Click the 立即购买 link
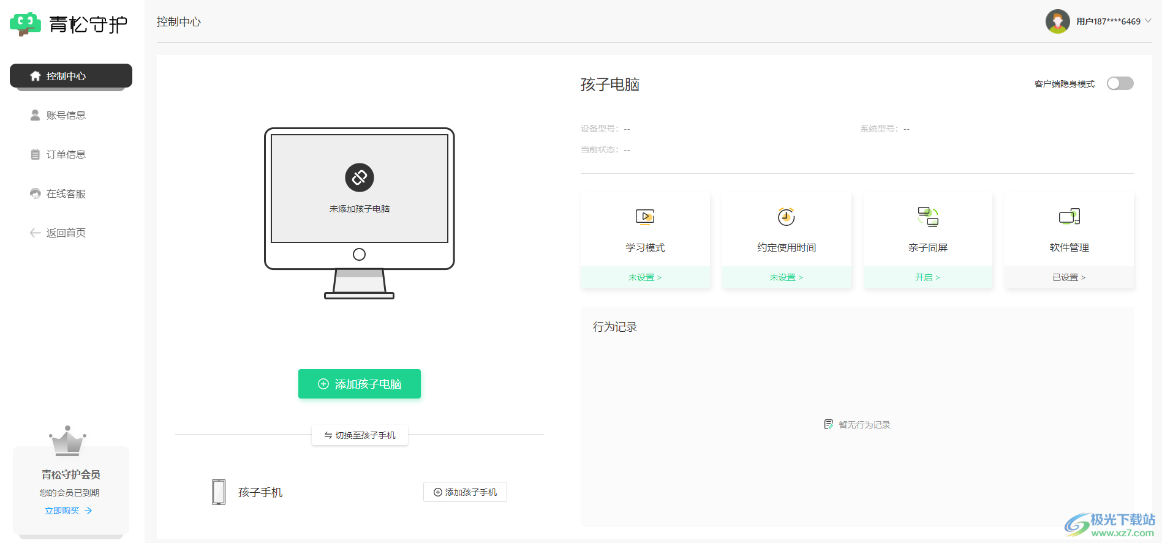 [68, 511]
